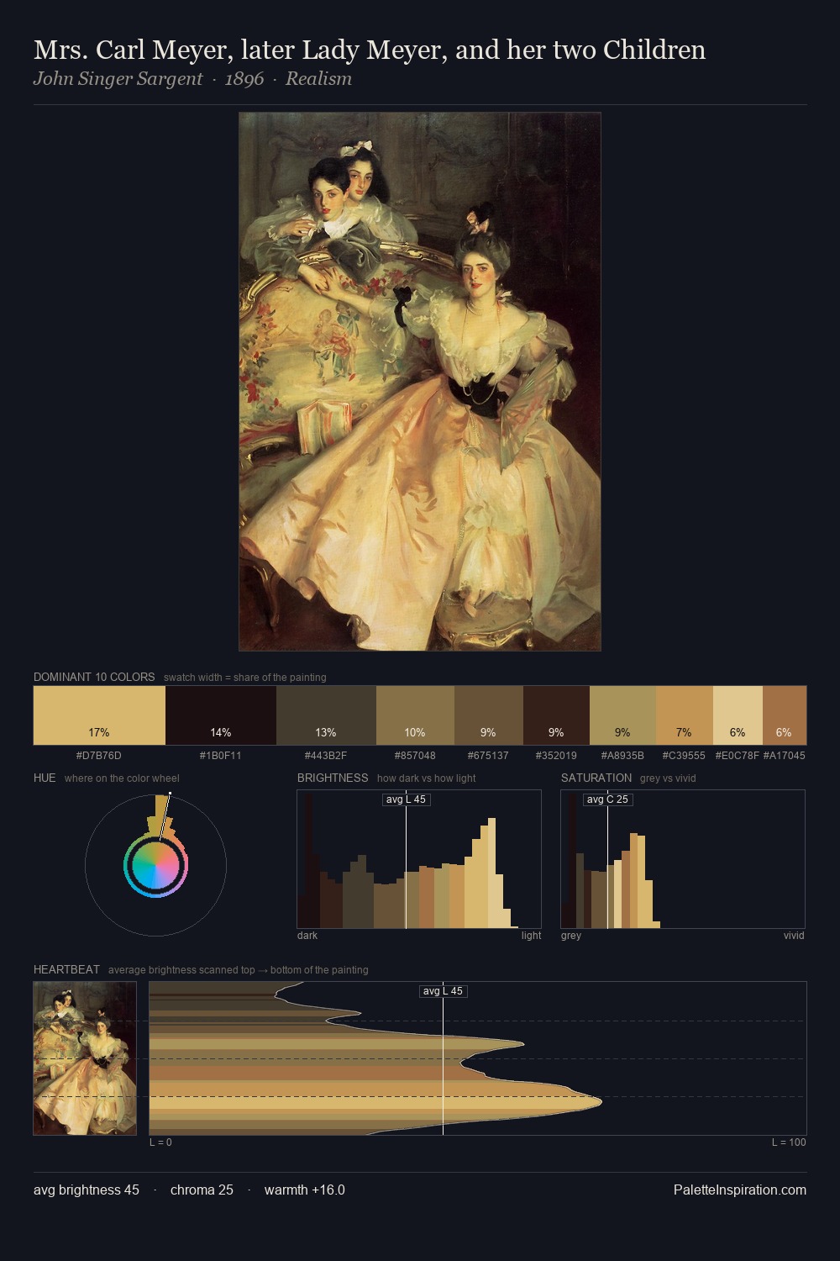840x1261 pixels.
Task: Select the #A8935B color swatch
Action: tap(622, 715)
